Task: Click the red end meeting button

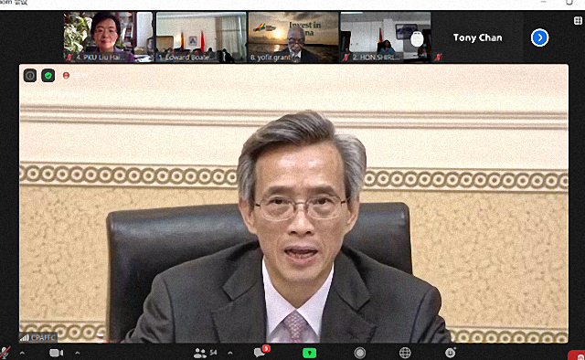Action: [x=577, y=355]
